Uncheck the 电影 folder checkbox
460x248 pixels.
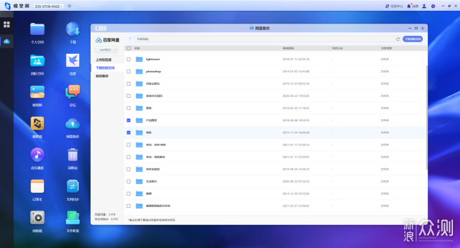click(x=128, y=133)
